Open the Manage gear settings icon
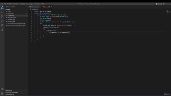The image size is (171, 96). point(2,93)
